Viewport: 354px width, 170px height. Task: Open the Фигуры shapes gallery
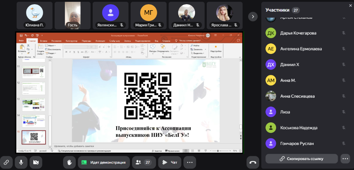click(x=153, y=49)
